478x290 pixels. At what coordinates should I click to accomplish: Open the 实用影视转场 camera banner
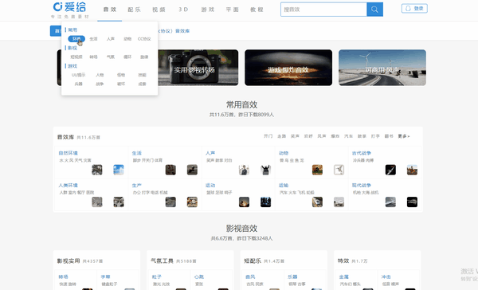pos(198,68)
